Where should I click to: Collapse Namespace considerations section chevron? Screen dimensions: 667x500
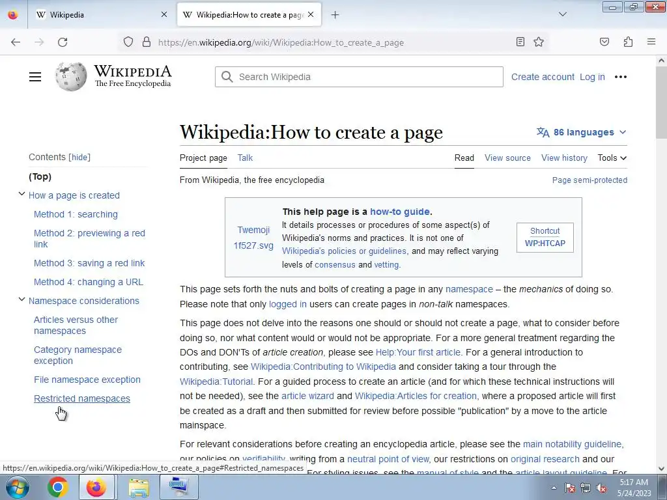tap(21, 299)
